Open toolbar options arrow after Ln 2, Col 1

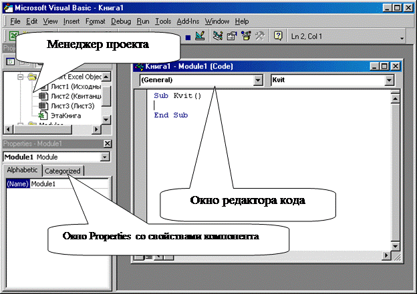pos(402,39)
